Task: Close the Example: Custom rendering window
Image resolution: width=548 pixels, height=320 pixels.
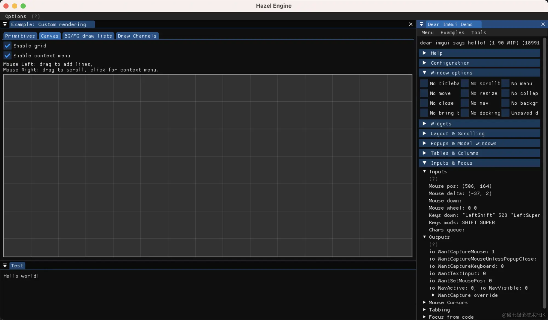Action: 411,24
